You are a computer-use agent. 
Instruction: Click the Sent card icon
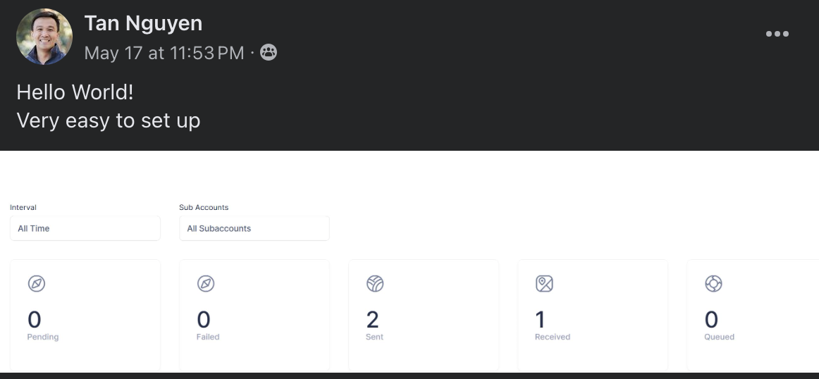click(x=375, y=284)
